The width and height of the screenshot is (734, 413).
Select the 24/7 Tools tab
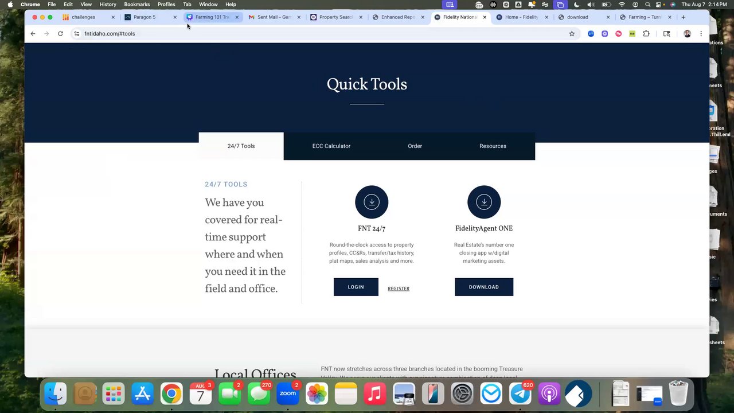(241, 146)
